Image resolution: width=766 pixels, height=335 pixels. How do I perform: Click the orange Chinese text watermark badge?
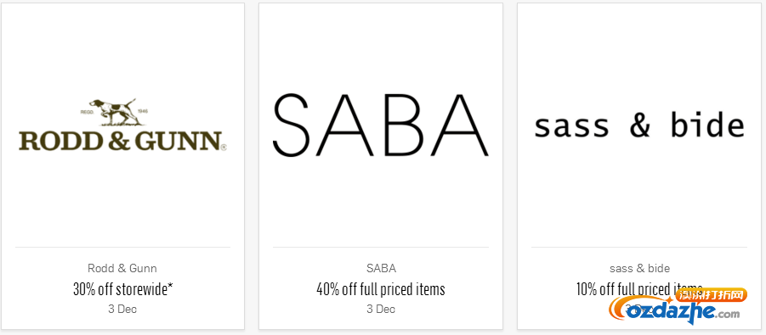(712, 295)
